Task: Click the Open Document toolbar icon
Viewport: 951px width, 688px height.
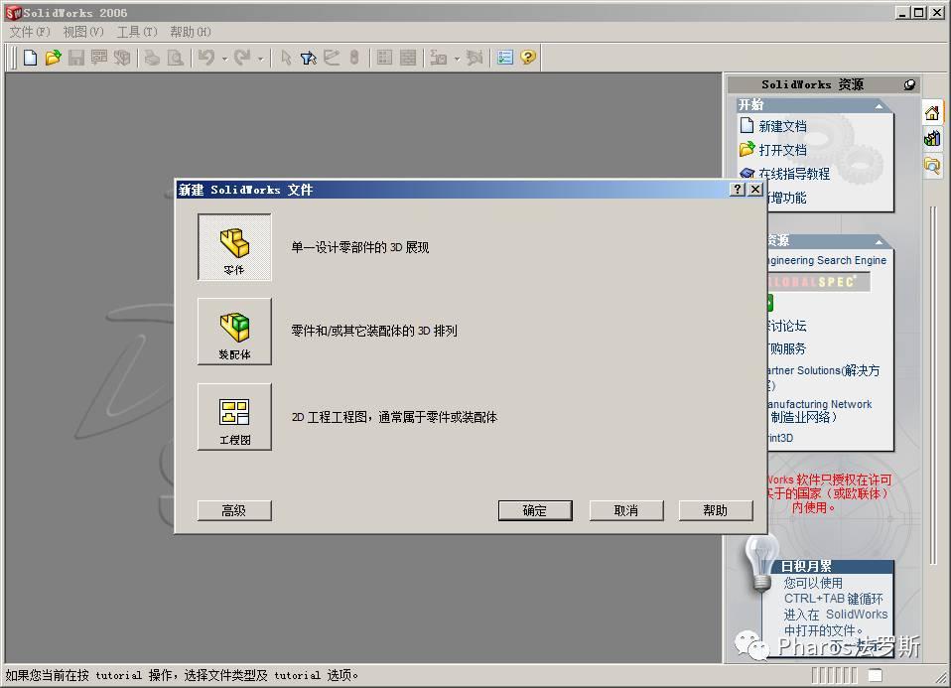Action: pos(55,58)
